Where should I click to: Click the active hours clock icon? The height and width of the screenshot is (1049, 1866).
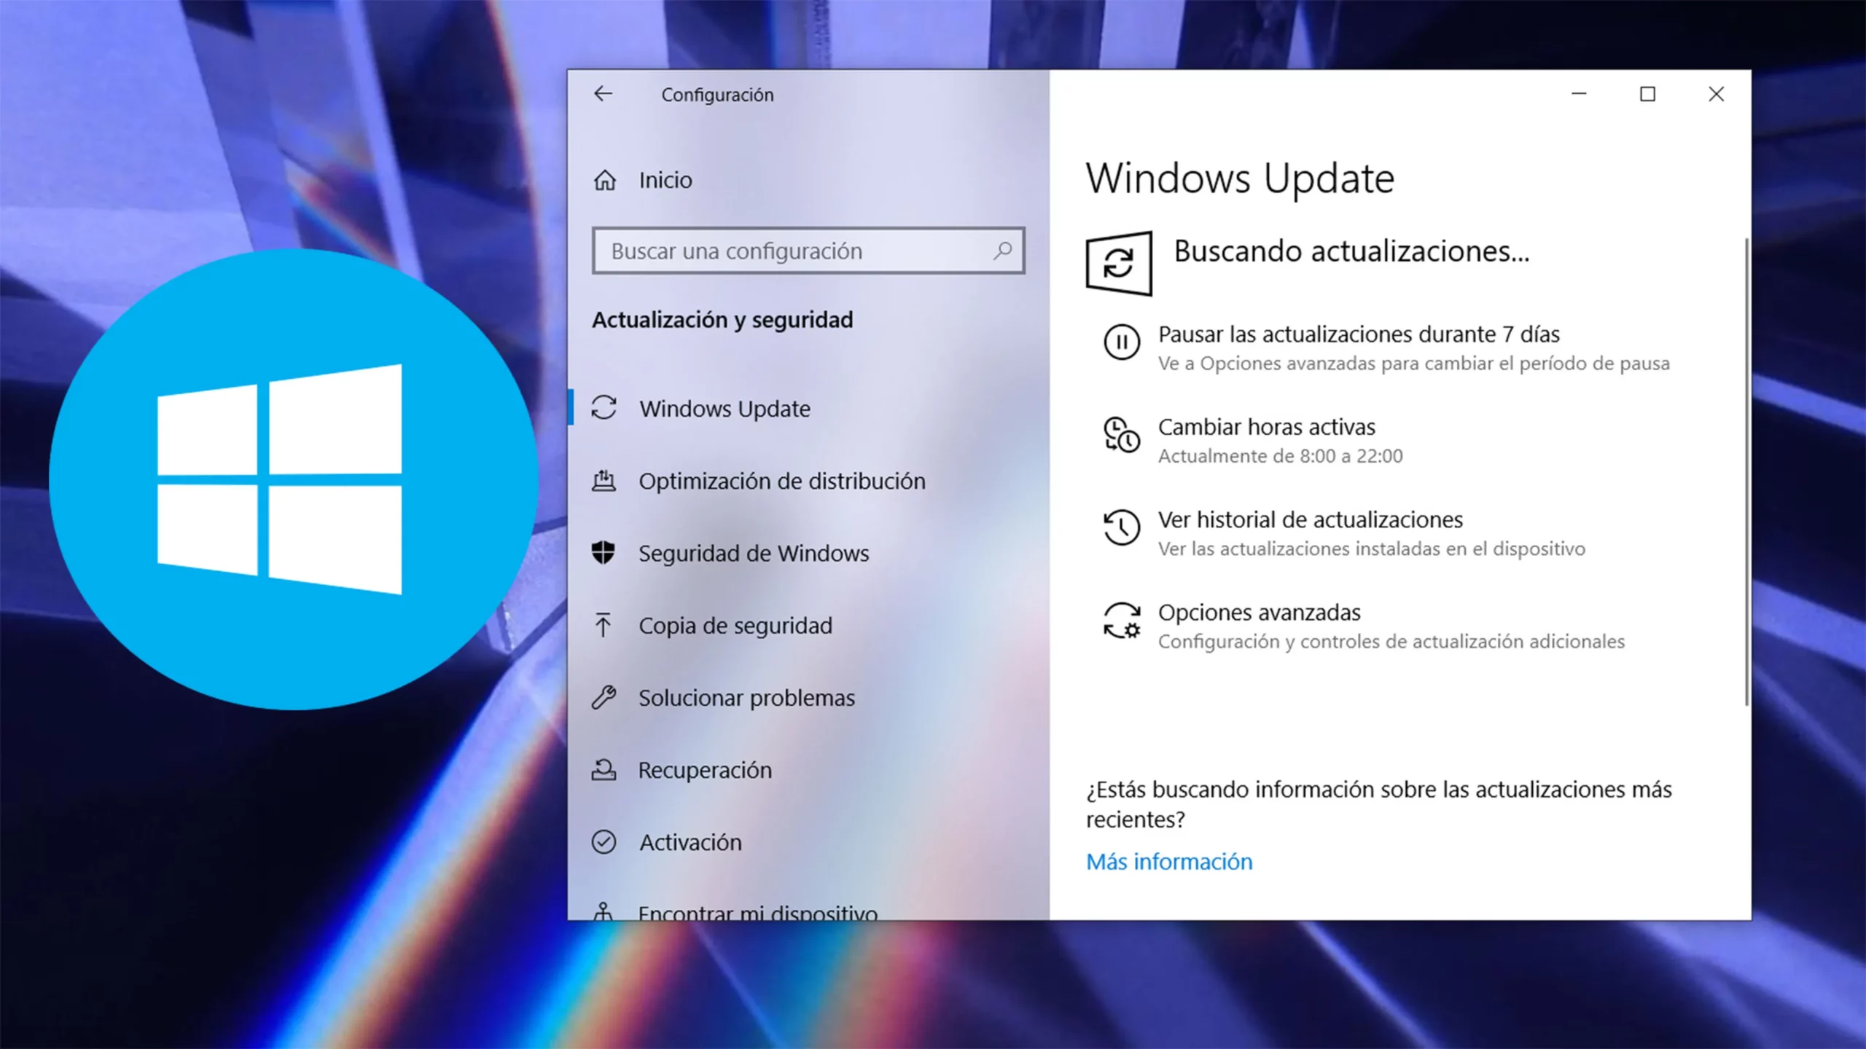(x=1122, y=435)
